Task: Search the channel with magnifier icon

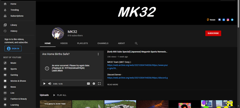Action: click(x=136, y=43)
